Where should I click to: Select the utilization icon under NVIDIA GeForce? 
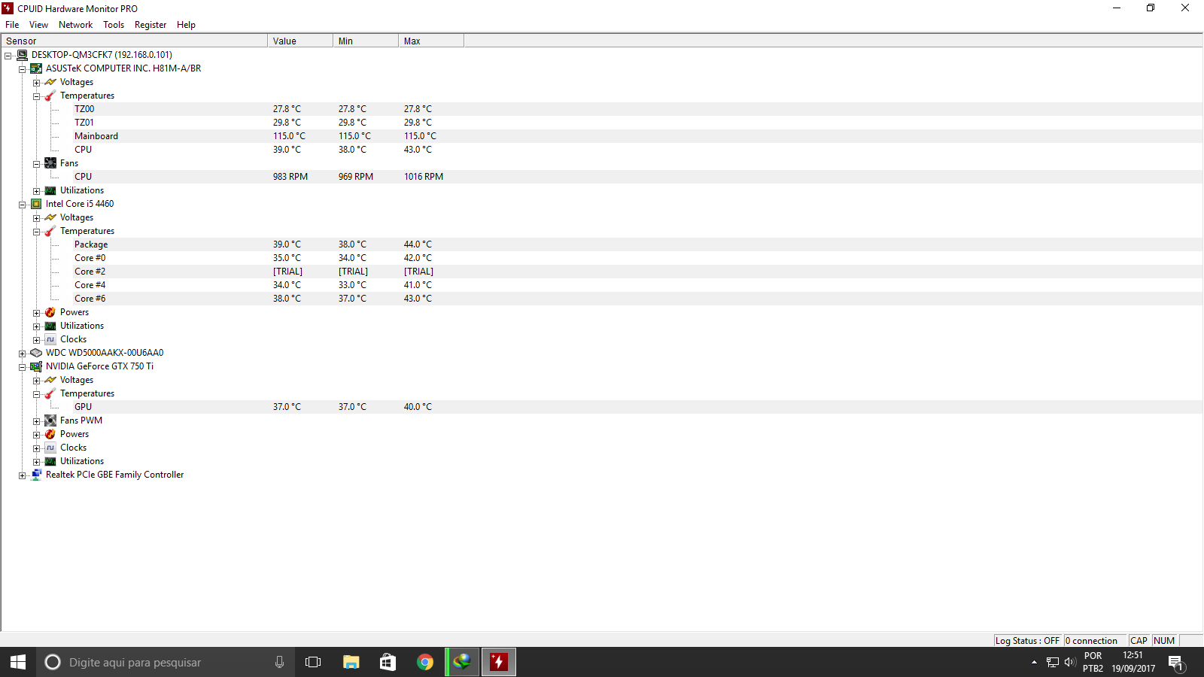pyautogui.click(x=50, y=461)
